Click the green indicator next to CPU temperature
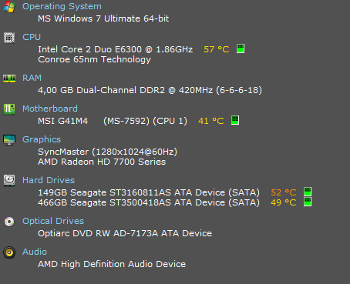This screenshot has width=350, height=284. tap(241, 48)
